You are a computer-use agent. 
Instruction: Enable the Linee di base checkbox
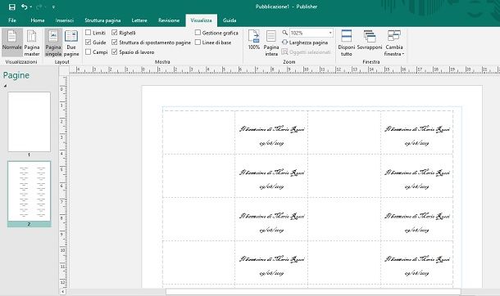198,42
